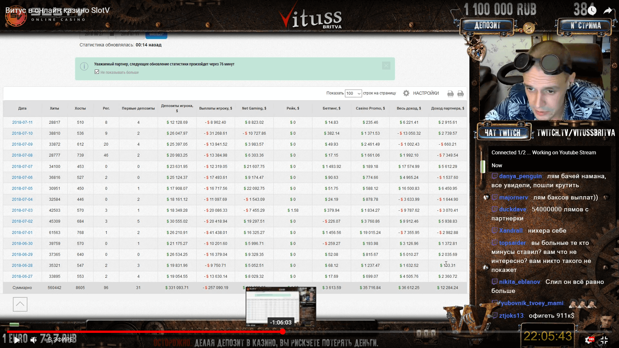Toggle the 'Не показывать больше' checkbox
Screen dimensions: 619x348
tap(97, 72)
